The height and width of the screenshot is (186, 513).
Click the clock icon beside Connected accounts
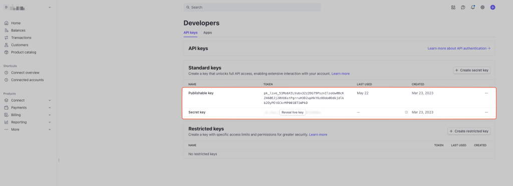point(6,80)
